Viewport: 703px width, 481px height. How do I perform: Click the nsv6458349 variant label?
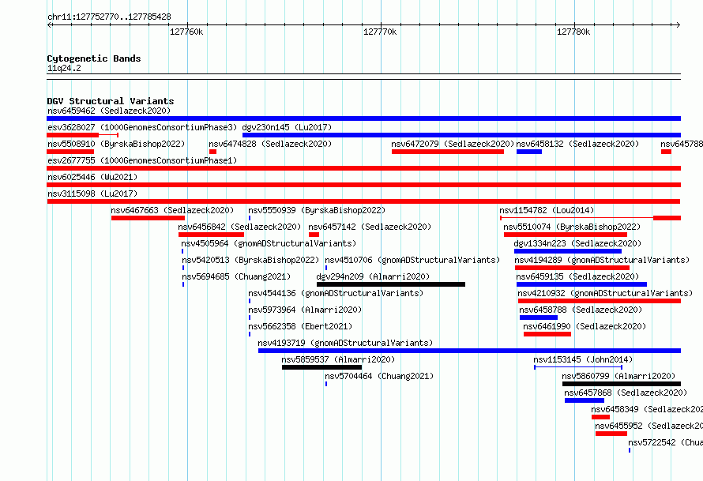pyautogui.click(x=647, y=409)
